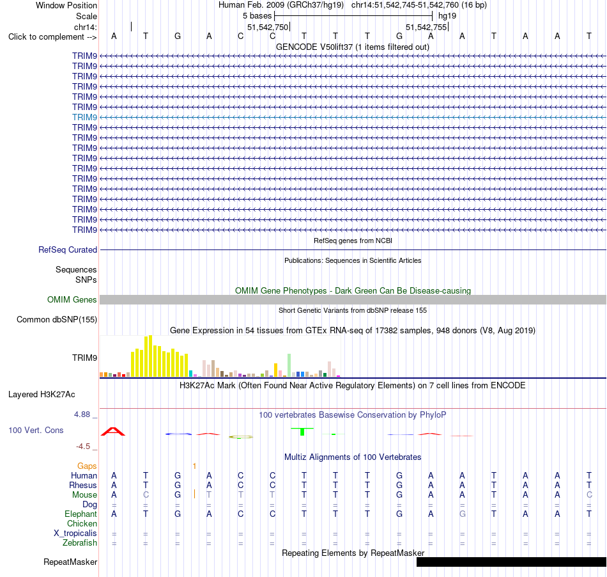This screenshot has height=577, width=607.
Task: Click the 'Layered H3K27Ac' track label
Action: [x=42, y=395]
